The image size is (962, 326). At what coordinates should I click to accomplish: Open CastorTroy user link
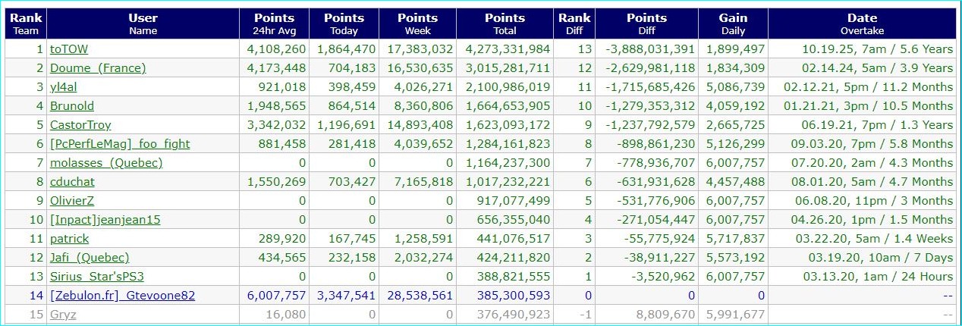(80, 125)
